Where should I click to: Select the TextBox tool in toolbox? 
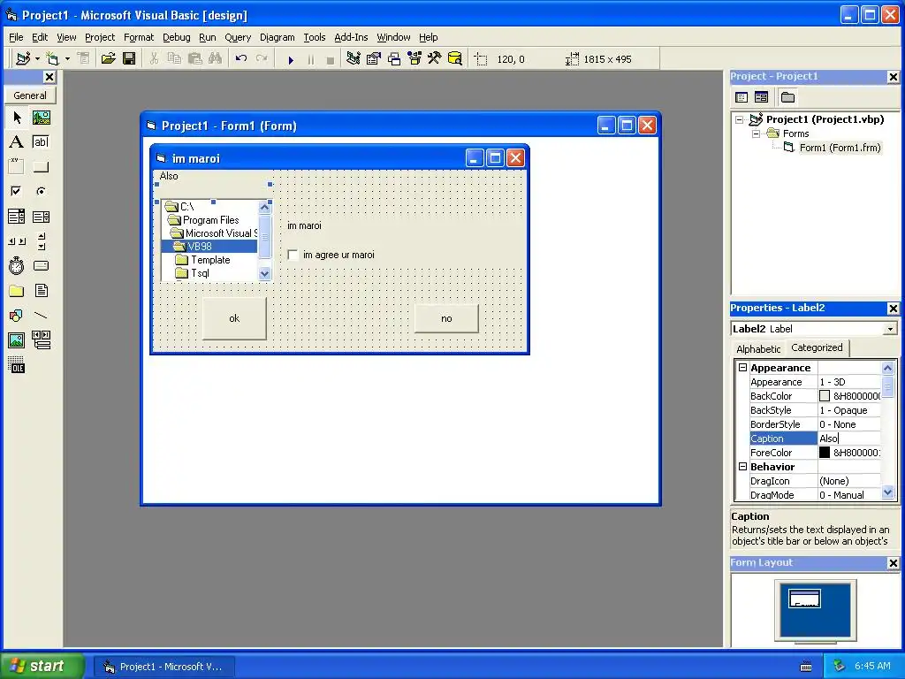pos(41,142)
